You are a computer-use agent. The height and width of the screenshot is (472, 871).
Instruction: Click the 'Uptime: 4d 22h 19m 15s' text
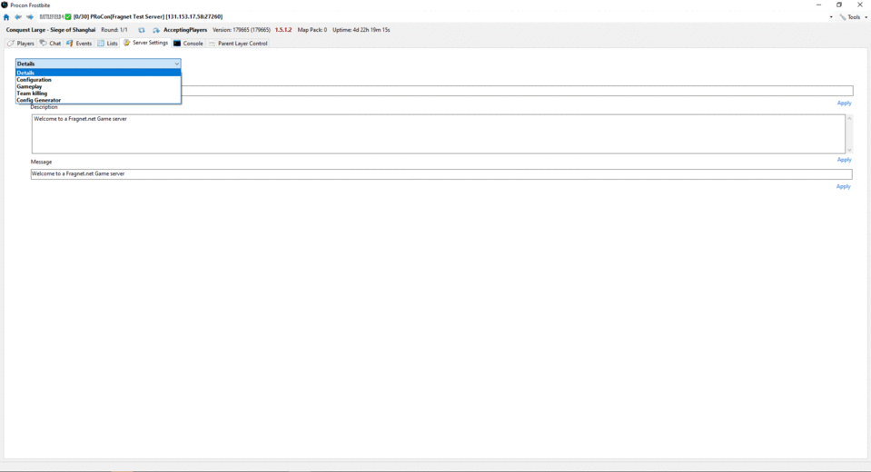pyautogui.click(x=361, y=30)
